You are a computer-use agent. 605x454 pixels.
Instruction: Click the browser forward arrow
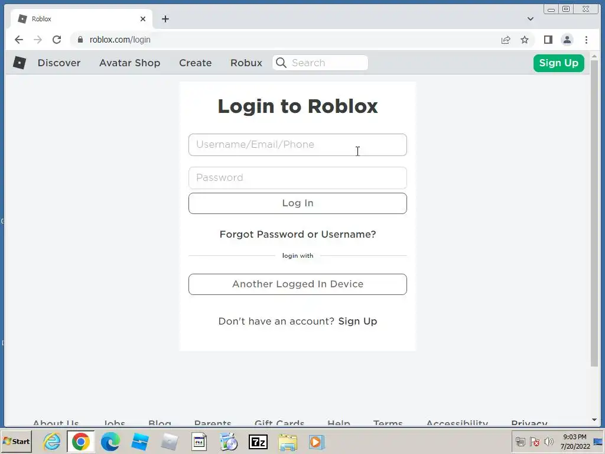click(x=38, y=40)
